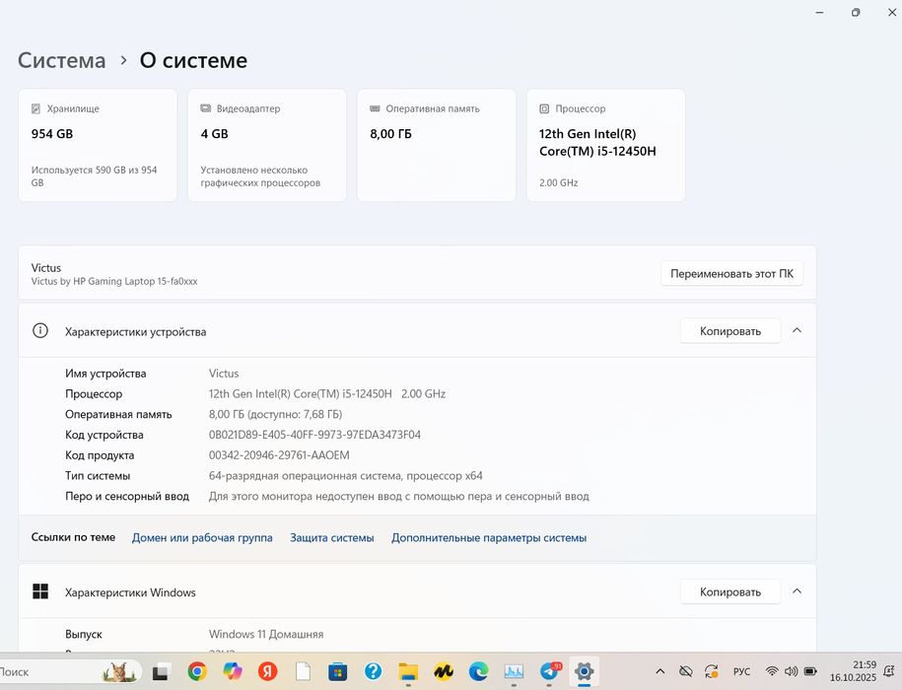
Task: Restore down the Settings window
Action: [856, 12]
